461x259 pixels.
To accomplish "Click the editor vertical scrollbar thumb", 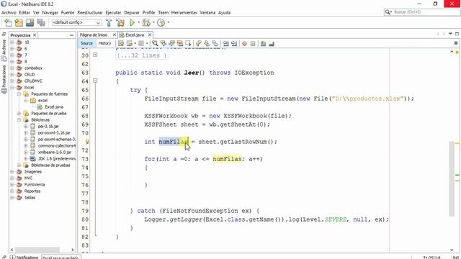I will 452,179.
